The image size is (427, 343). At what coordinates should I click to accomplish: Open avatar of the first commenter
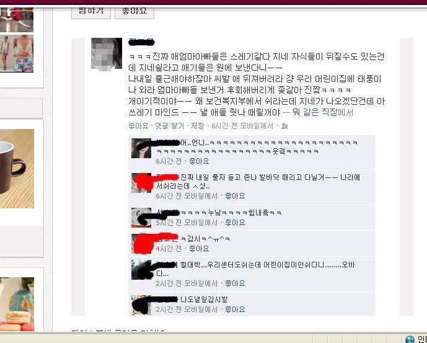tap(141, 148)
